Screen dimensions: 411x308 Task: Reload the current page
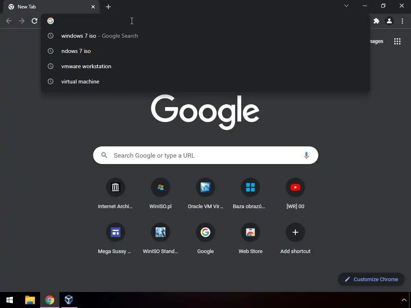[35, 21]
